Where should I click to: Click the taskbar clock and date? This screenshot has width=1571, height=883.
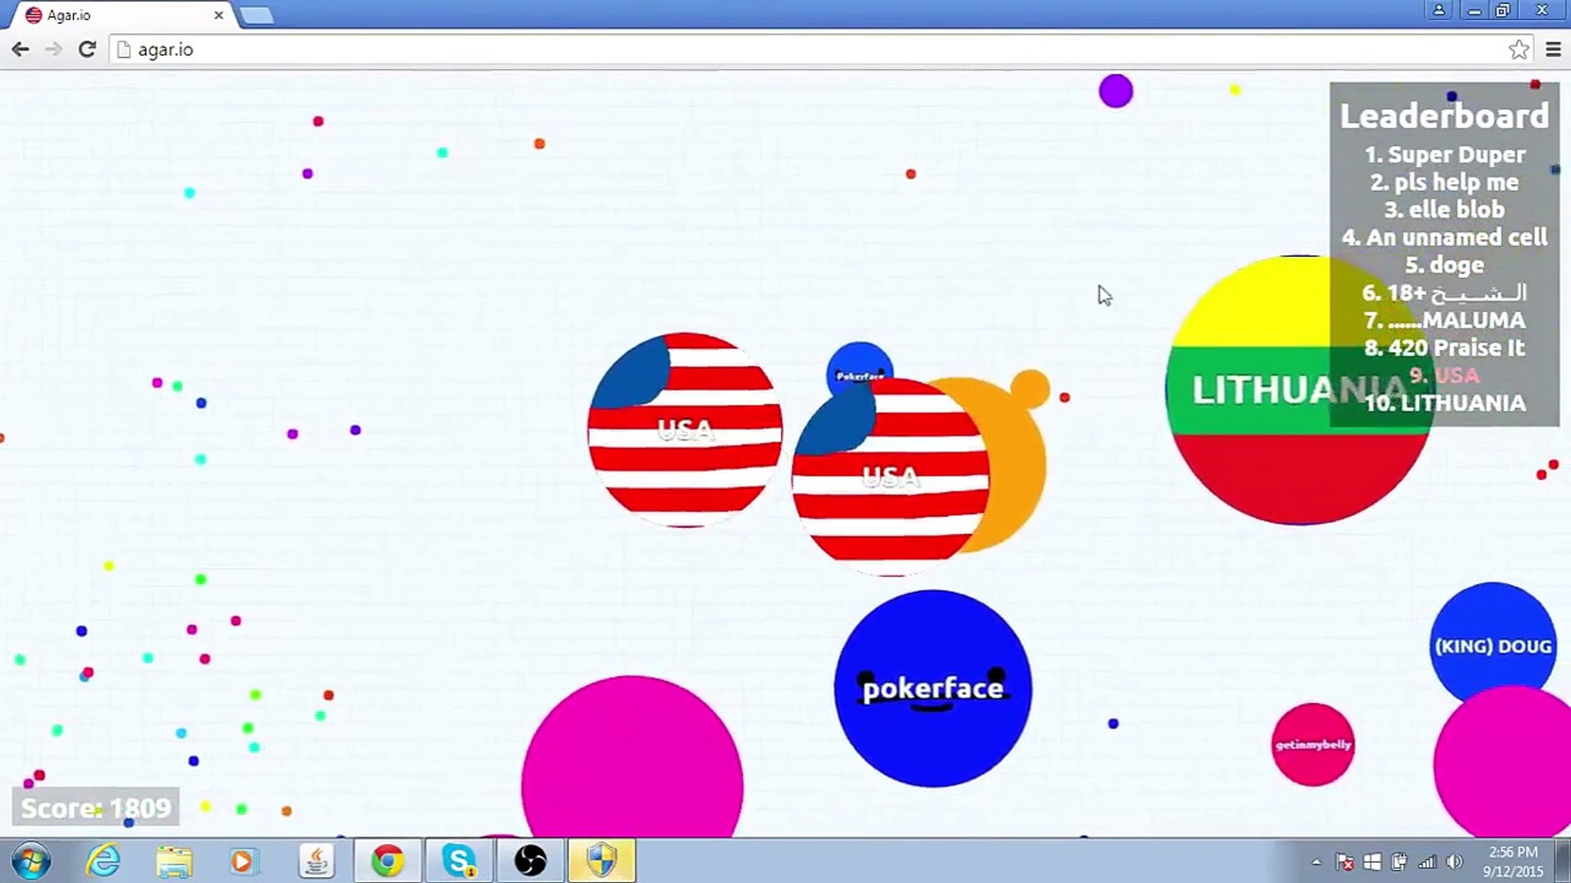[x=1513, y=862]
